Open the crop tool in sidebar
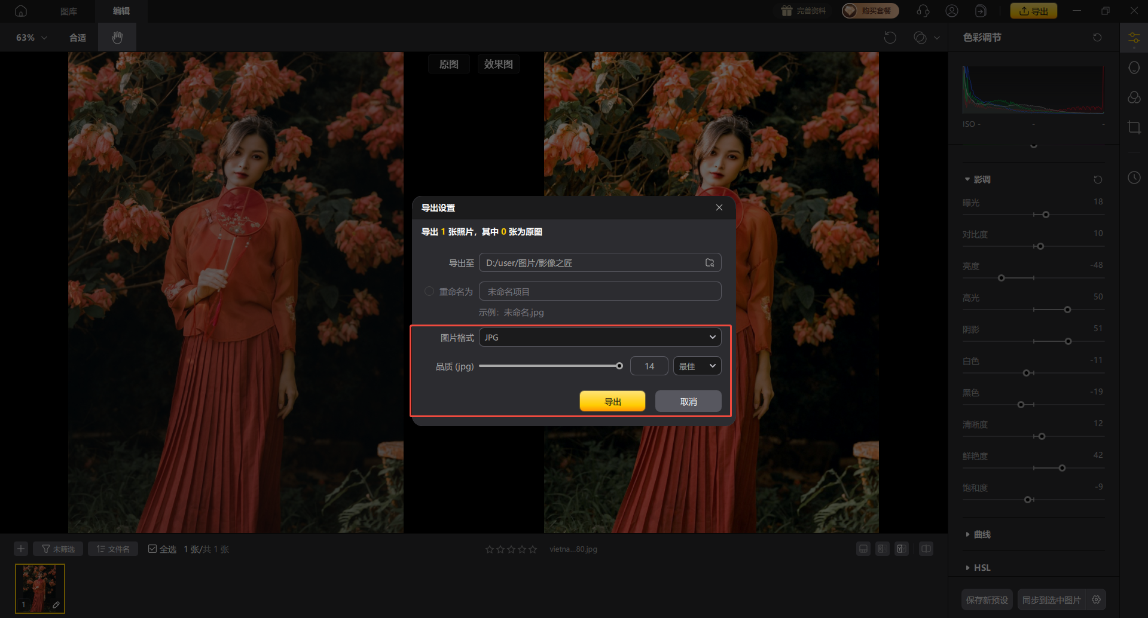This screenshot has height=618, width=1148. click(x=1134, y=127)
